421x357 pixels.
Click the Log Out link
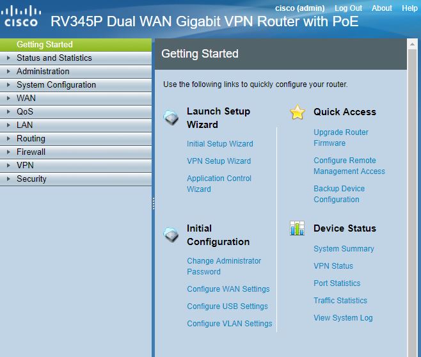(x=348, y=8)
